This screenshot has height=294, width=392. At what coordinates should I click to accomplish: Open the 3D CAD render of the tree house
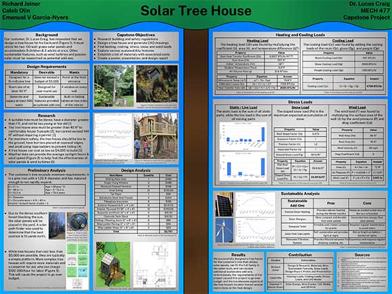point(113,264)
